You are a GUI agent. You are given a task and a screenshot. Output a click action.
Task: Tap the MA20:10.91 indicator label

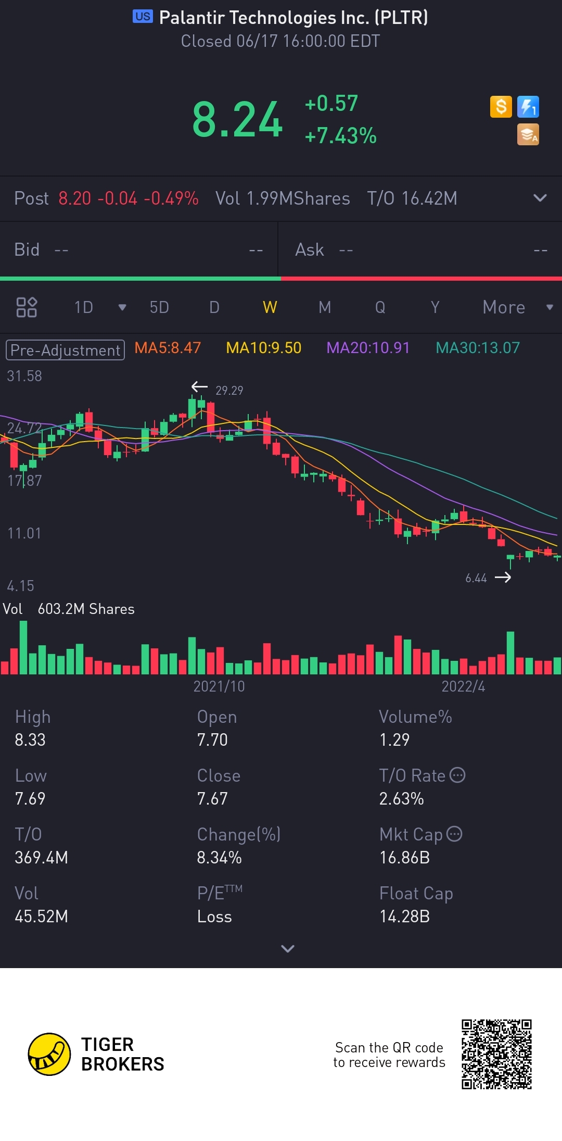pos(368,348)
